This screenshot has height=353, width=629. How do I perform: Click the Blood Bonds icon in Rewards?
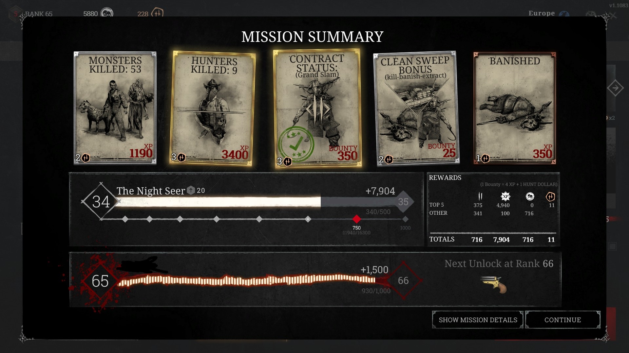[x=550, y=196]
